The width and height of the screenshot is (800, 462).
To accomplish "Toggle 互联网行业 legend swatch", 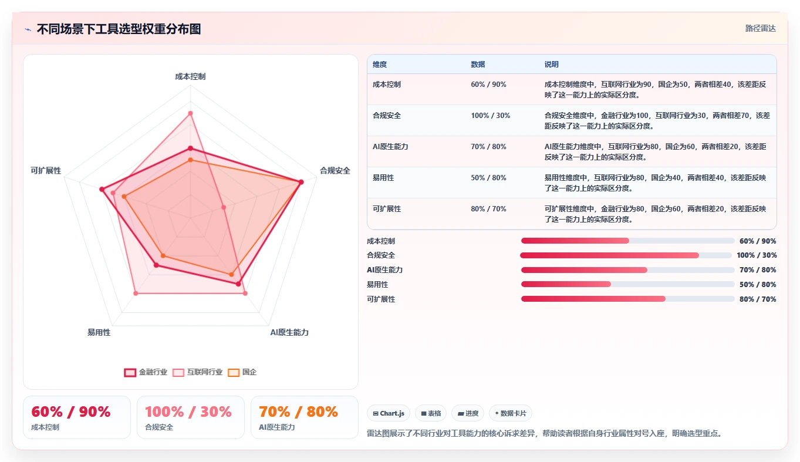I will coord(178,372).
